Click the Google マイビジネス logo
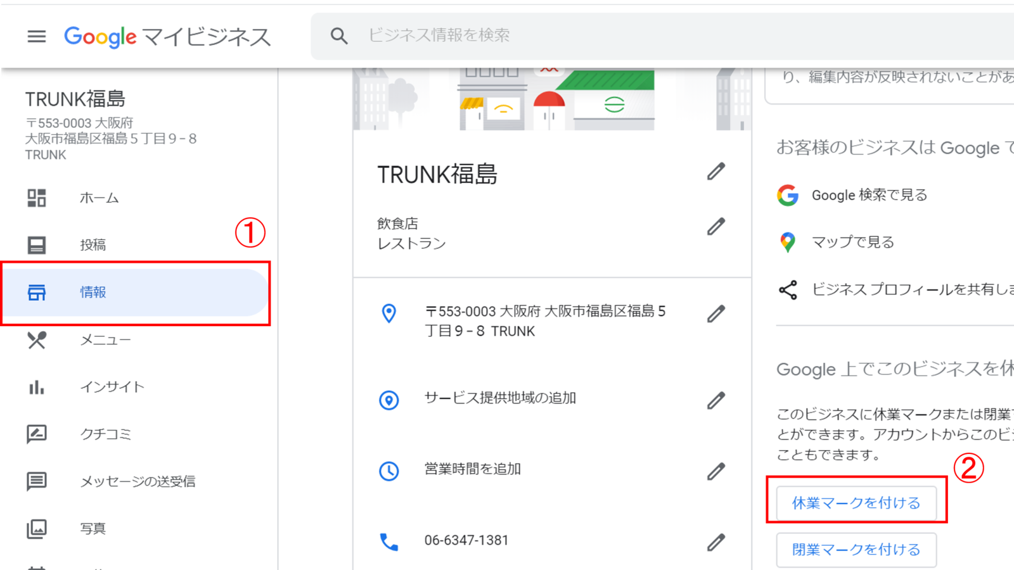The image size is (1014, 570). tap(167, 37)
